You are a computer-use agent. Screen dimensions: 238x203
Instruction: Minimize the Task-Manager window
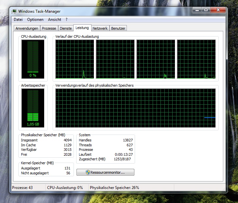pyautogui.click(x=197, y=10)
